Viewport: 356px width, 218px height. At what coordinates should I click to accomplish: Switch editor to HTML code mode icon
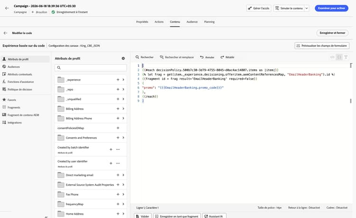332,57
